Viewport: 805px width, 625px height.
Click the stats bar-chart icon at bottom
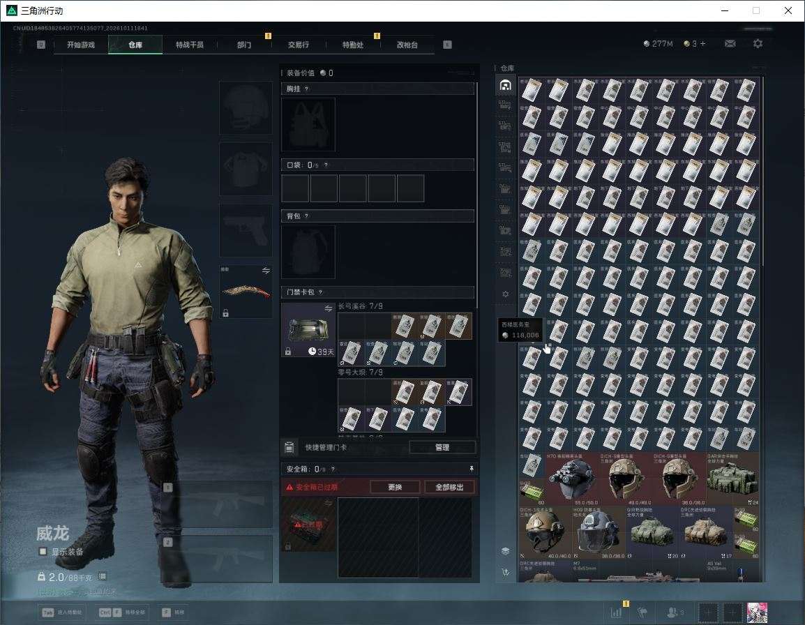[615, 612]
